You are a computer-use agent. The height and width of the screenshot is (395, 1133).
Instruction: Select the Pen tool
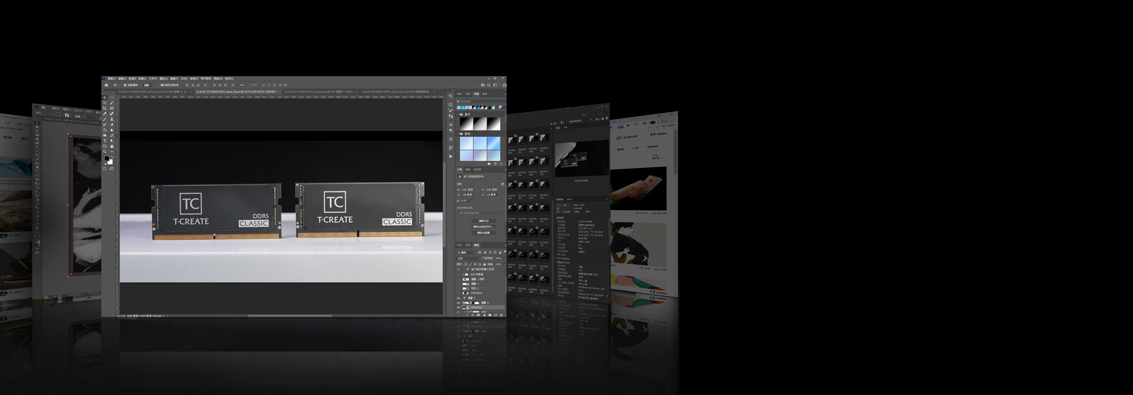pyautogui.click(x=112, y=136)
